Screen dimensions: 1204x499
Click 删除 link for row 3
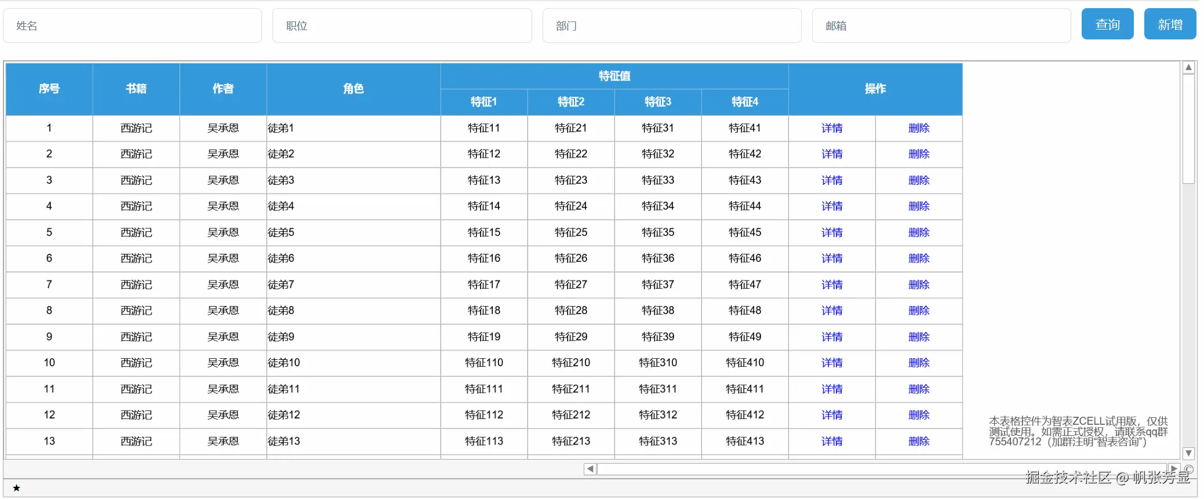tap(919, 180)
